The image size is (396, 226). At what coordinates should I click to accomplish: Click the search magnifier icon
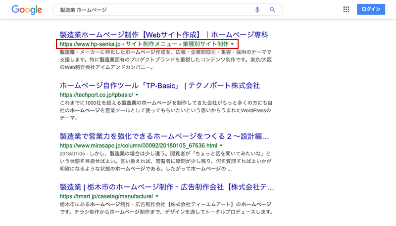(272, 9)
